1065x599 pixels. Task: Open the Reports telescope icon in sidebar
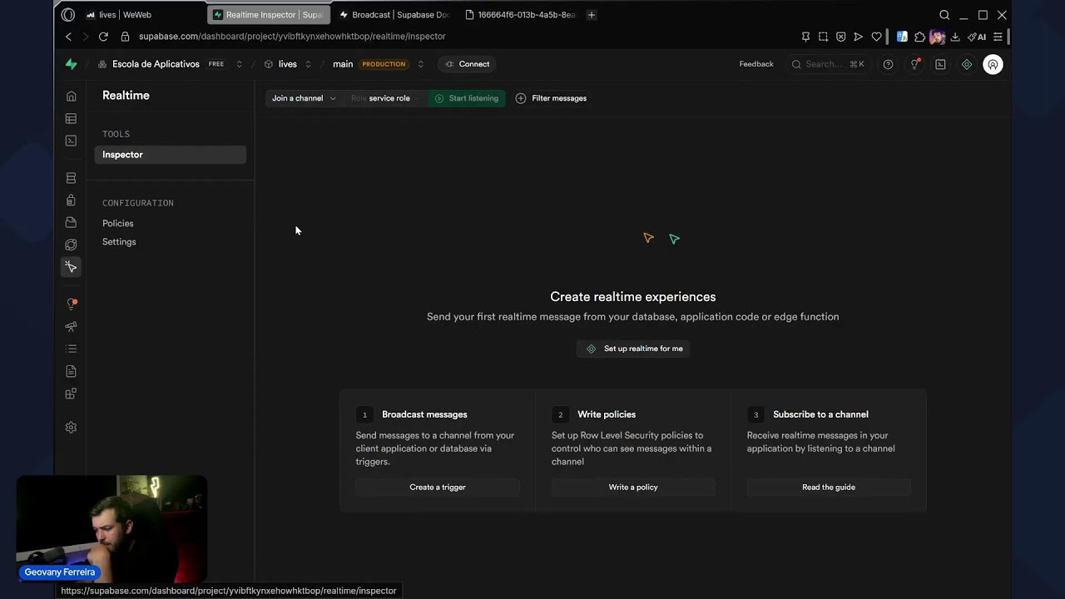coord(71,326)
